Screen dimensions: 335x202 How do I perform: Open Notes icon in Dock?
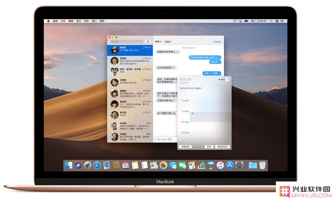(x=135, y=165)
